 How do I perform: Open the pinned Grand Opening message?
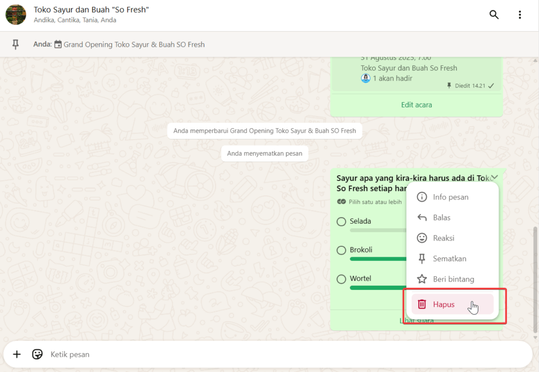134,45
